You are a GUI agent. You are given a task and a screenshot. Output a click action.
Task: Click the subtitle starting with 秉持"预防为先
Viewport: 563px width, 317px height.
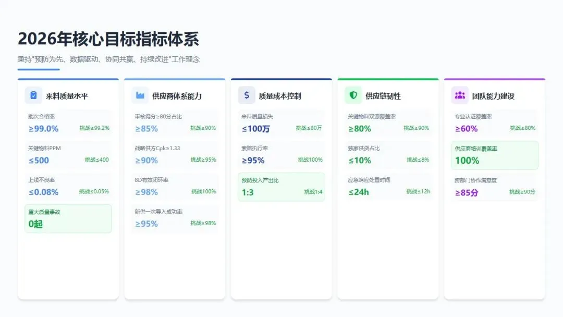pos(109,59)
